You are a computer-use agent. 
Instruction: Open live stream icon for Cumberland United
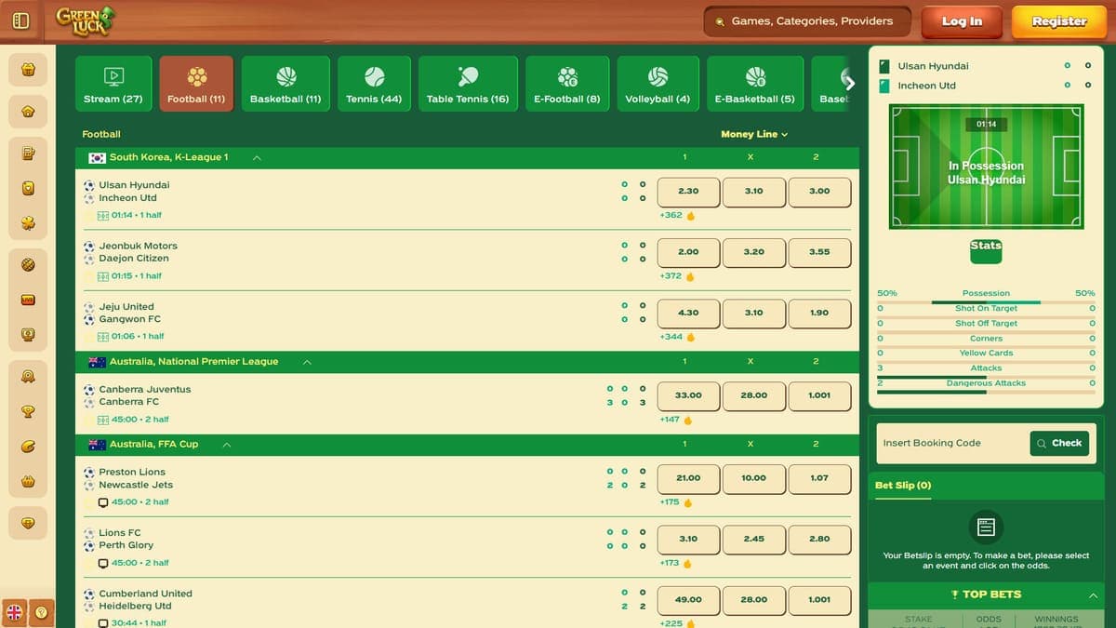pos(103,623)
